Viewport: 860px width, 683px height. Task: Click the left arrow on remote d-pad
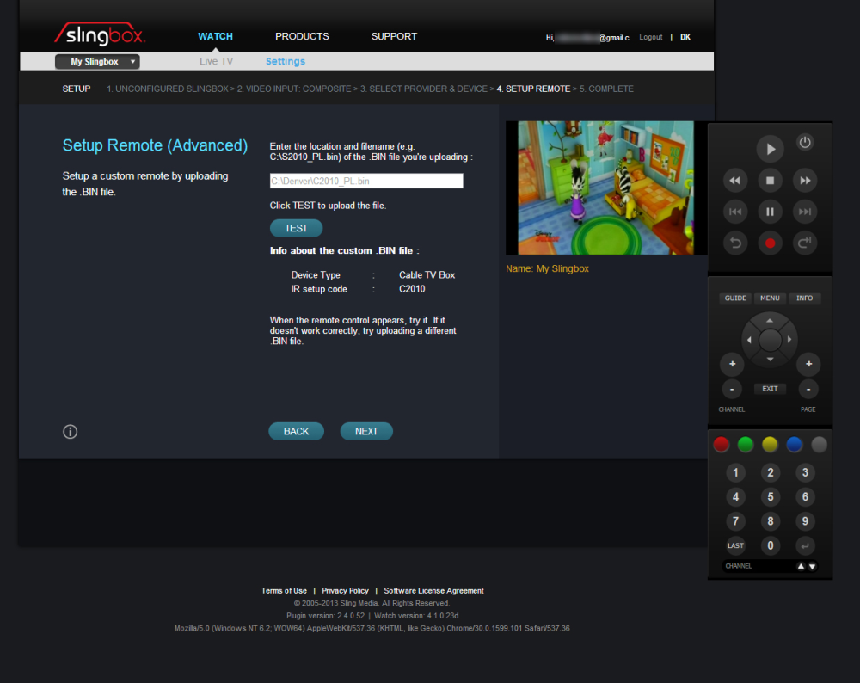(x=749, y=340)
